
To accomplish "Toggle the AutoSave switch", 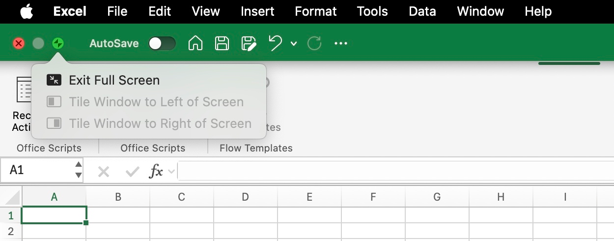I will [x=162, y=44].
